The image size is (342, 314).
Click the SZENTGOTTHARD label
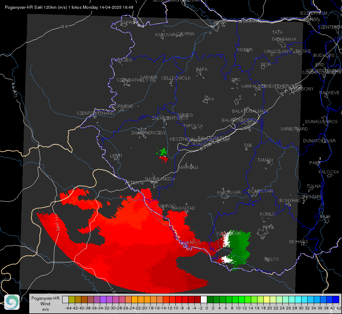[x=95, y=113]
